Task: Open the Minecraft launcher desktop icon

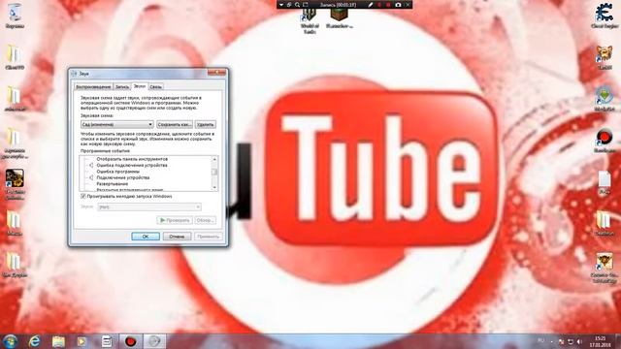Action: coord(340,18)
